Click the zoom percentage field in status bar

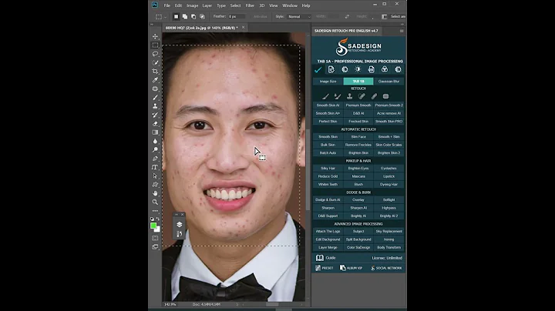(170, 304)
